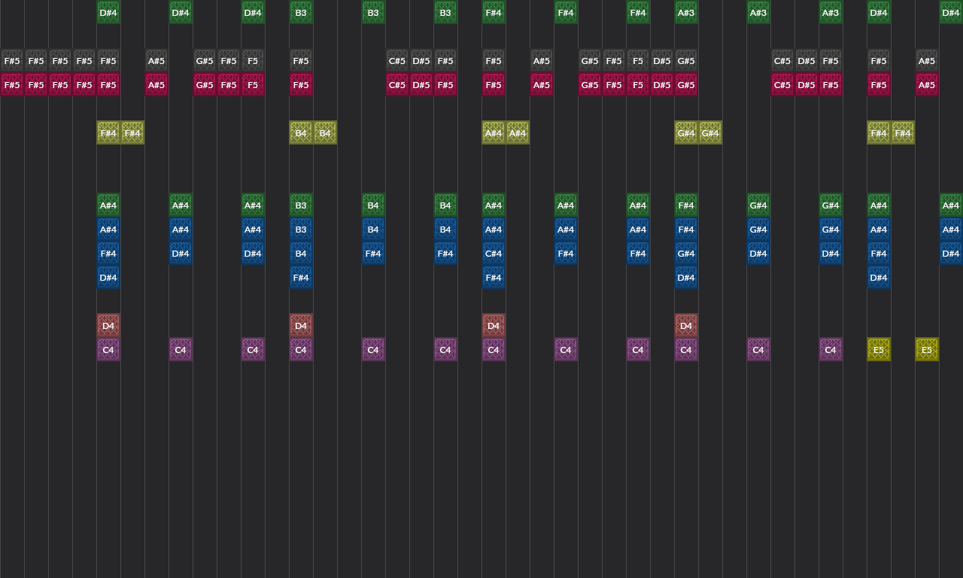963x578 pixels.
Task: Select the green A#4 note in the rightmost column
Action: (951, 205)
